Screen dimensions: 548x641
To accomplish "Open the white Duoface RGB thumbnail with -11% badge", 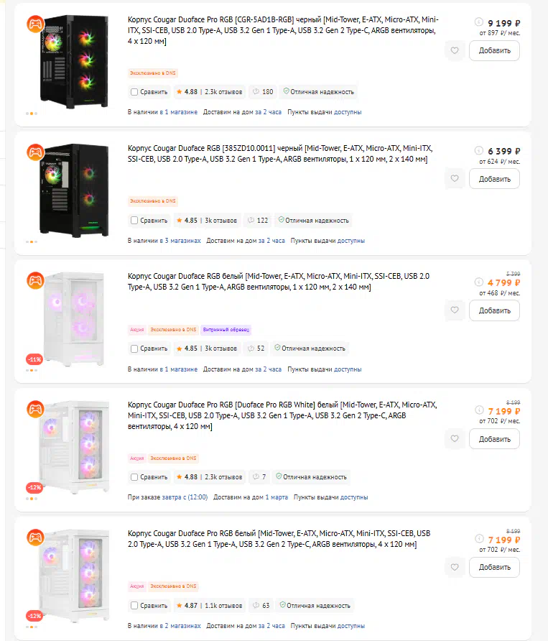I will click(x=70, y=320).
